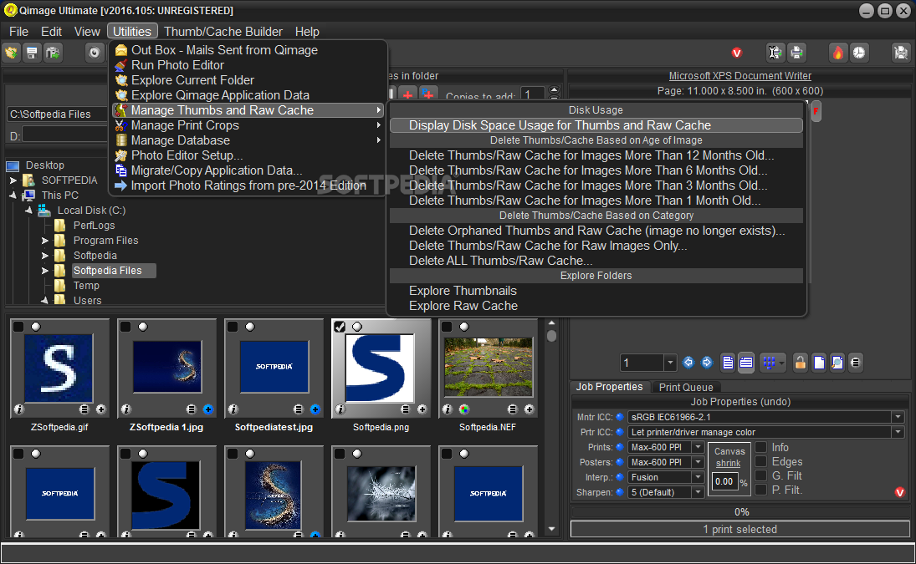Select the PerfLogs folder in tree

pos(94,226)
